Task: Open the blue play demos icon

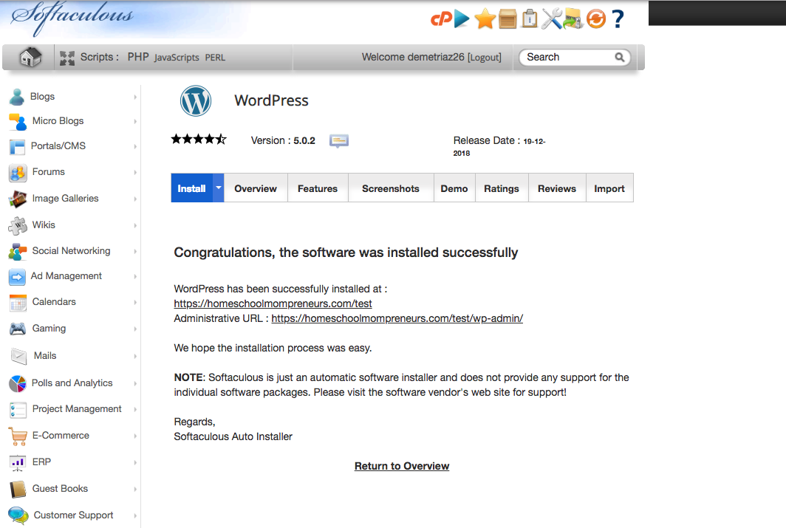Action: tap(461, 19)
